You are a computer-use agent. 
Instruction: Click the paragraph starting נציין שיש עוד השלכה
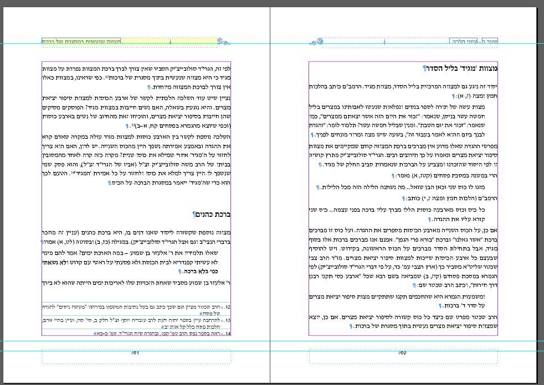136,112
